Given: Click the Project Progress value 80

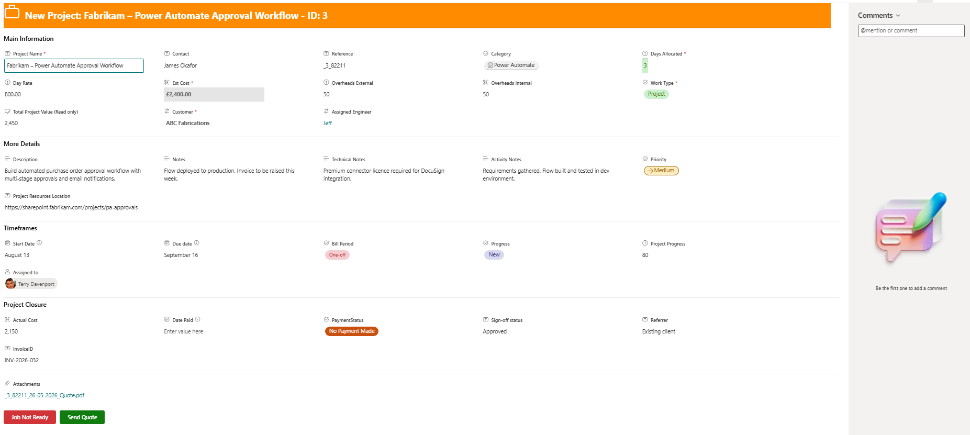Looking at the screenshot, I should (645, 255).
